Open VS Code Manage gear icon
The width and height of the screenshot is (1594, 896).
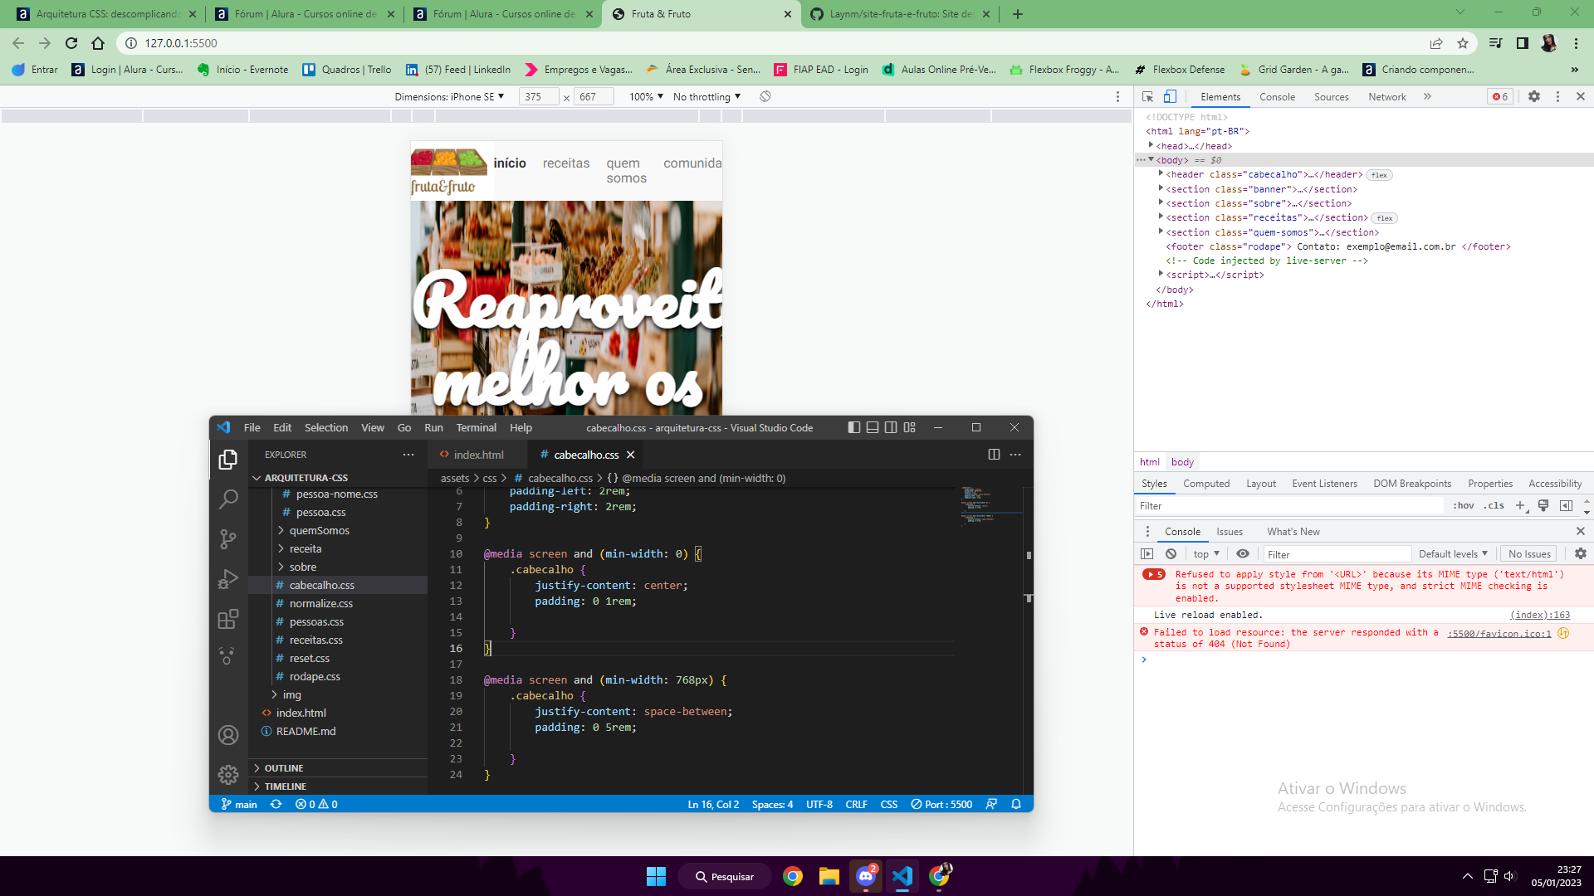pyautogui.click(x=228, y=775)
